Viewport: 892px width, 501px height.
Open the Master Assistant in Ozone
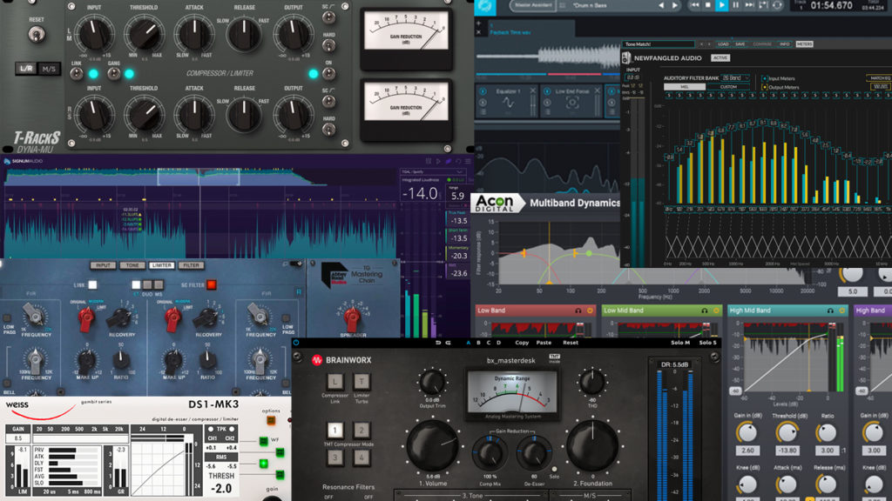[x=532, y=6]
